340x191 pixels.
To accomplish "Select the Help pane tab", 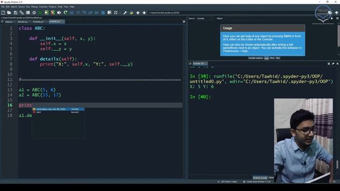I will [267, 58].
